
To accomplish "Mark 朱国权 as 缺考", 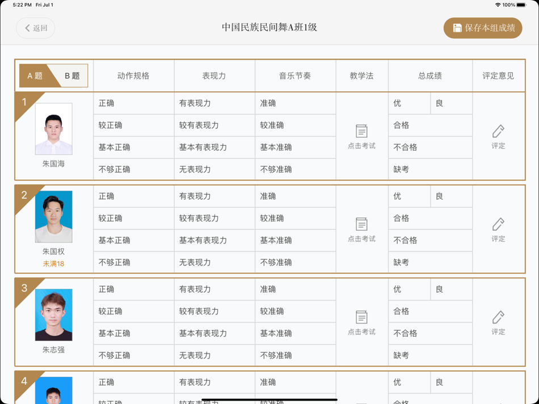I will pyautogui.click(x=431, y=262).
